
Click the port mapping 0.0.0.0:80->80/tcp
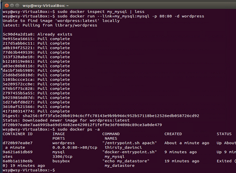[x=75, y=147]
